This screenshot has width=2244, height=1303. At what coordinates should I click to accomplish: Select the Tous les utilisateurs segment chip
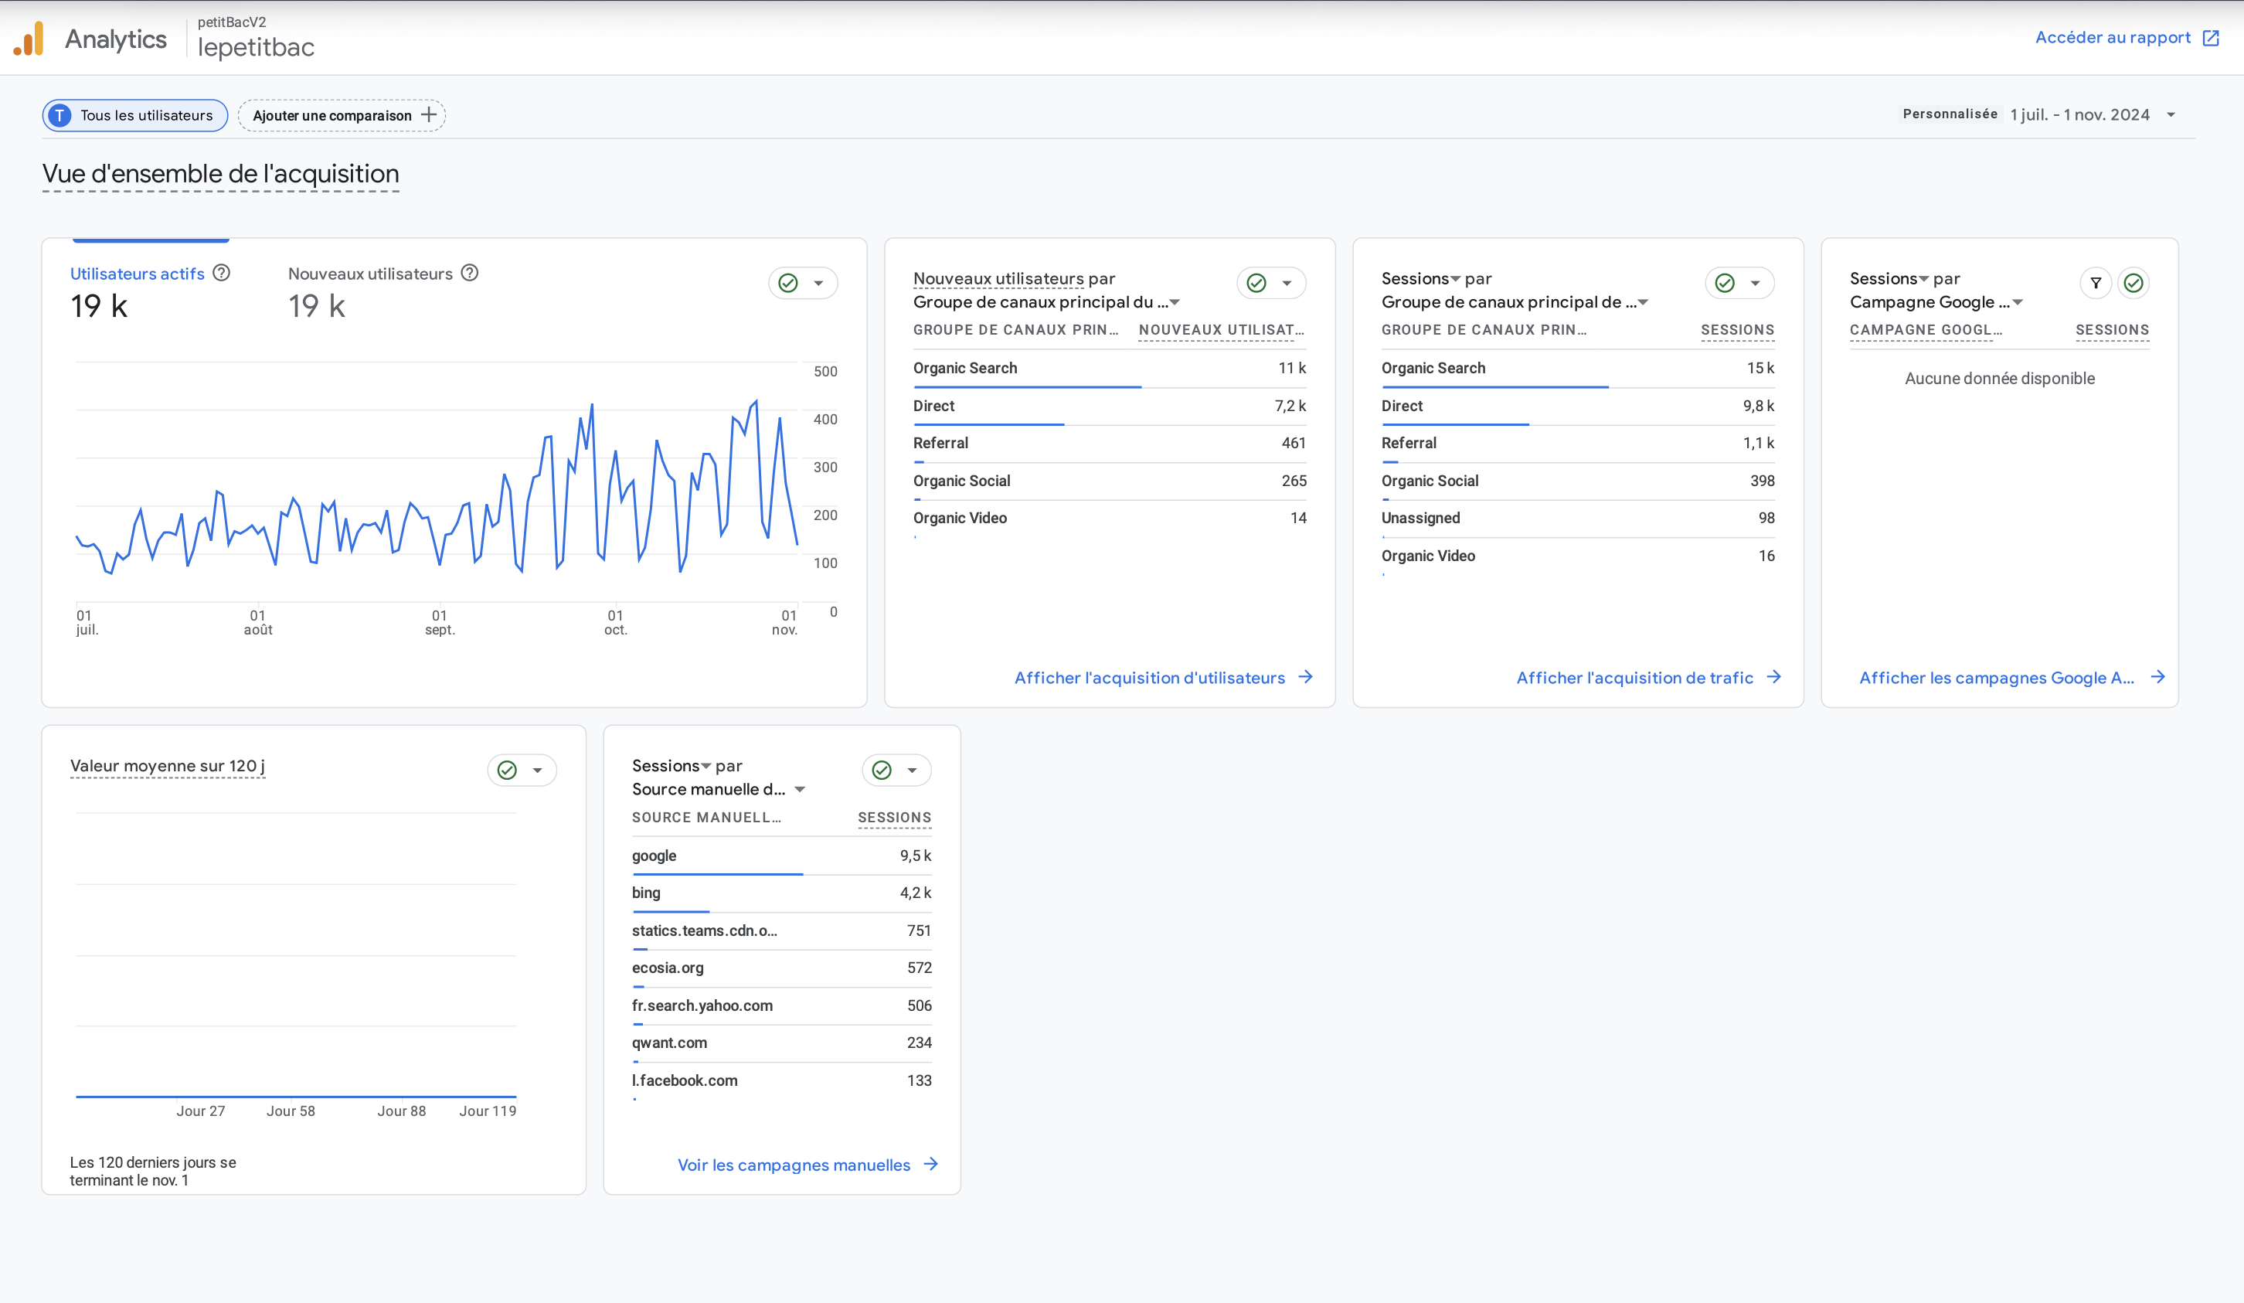tap(135, 115)
